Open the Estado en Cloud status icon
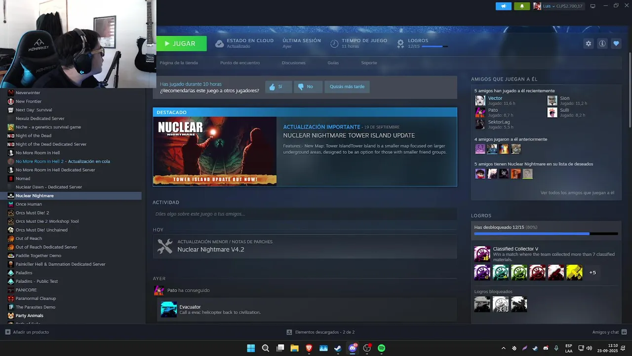 [x=220, y=44]
